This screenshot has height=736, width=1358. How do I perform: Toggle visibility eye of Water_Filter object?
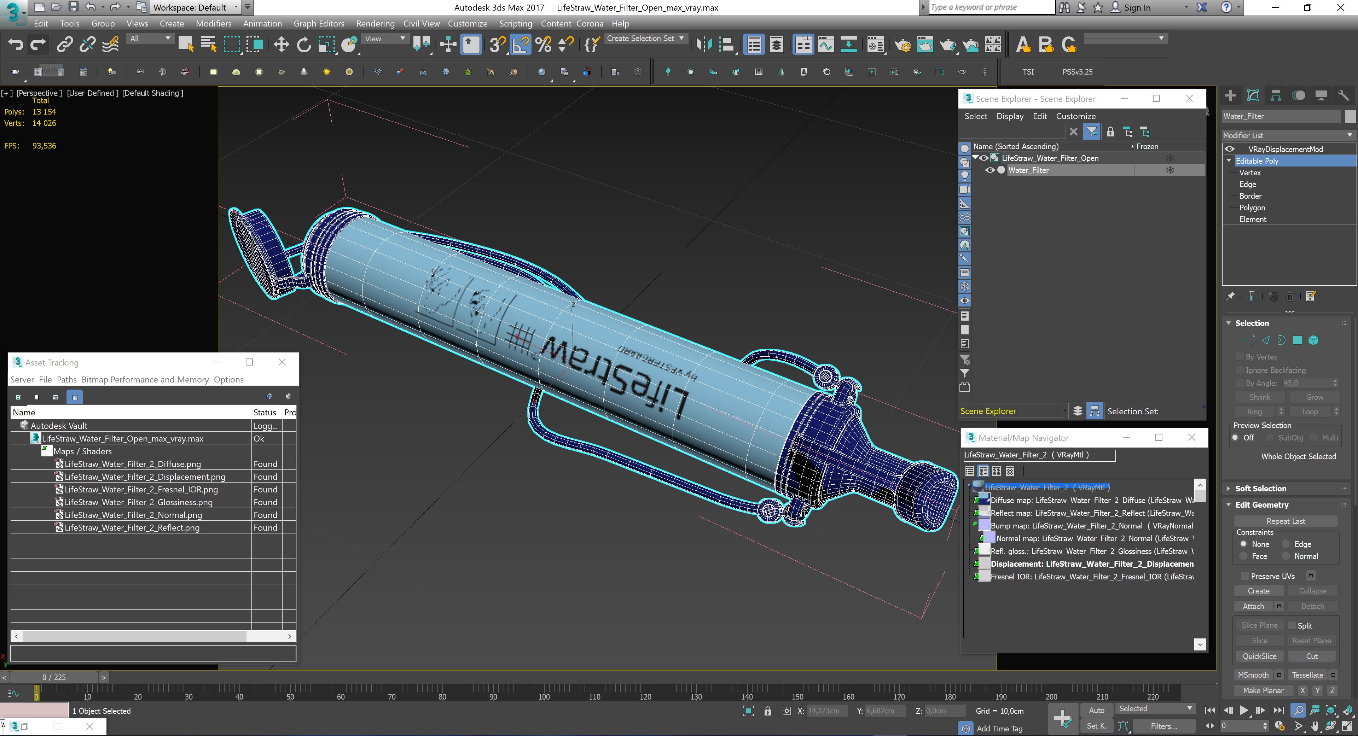tap(990, 170)
